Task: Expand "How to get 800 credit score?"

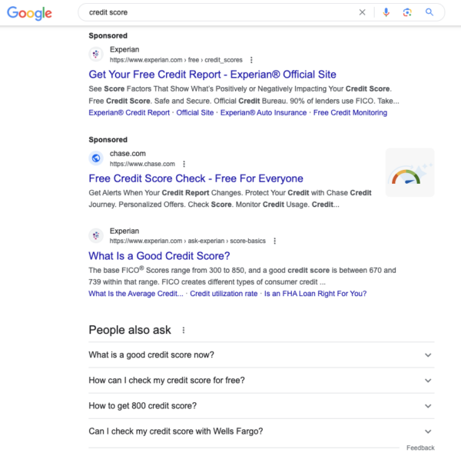Action: tap(261, 406)
